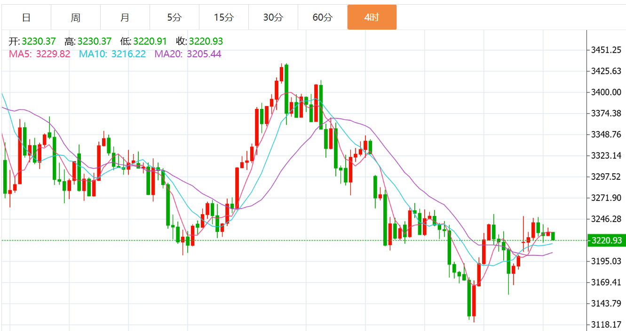Click the 3195.03 price axis label
This screenshot has height=331, width=626.
tap(607, 261)
